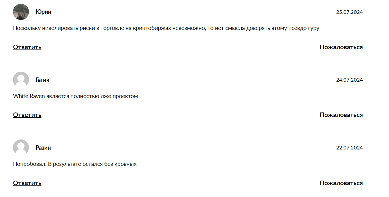Reply to Гагик's comment via Ответить
Viewport: 389px width, 197px height.
(27, 115)
